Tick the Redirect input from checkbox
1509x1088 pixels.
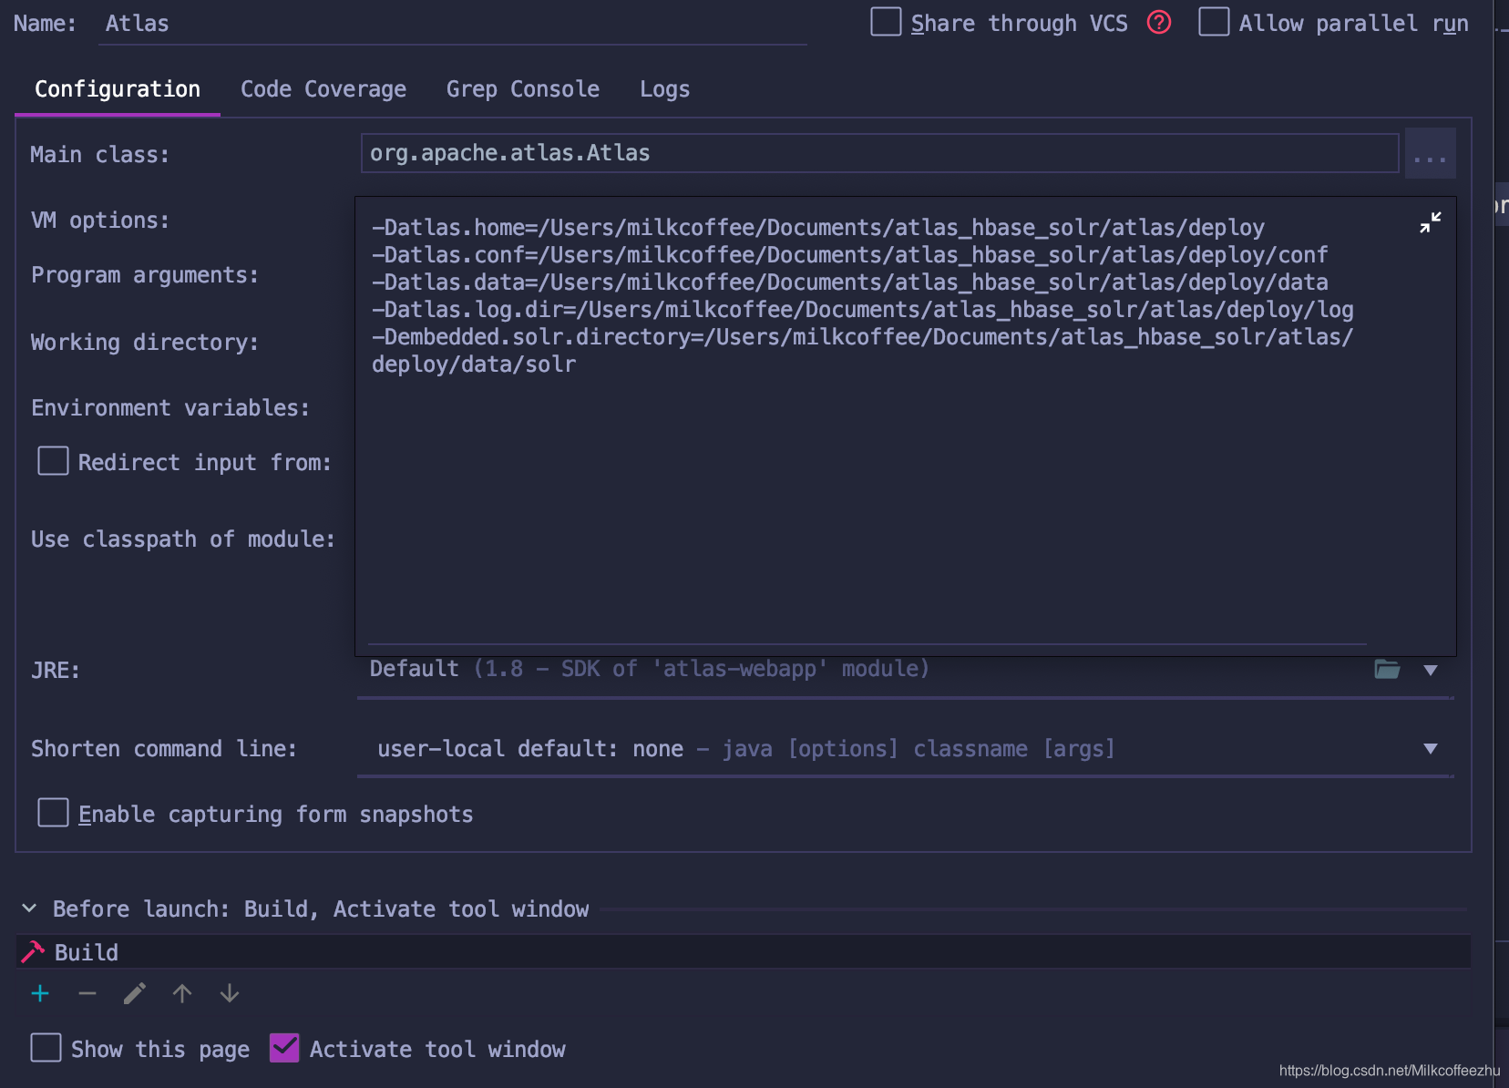(53, 461)
